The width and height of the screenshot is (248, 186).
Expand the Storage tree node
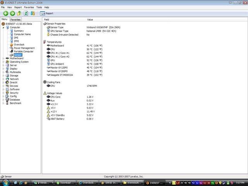tap(3, 76)
